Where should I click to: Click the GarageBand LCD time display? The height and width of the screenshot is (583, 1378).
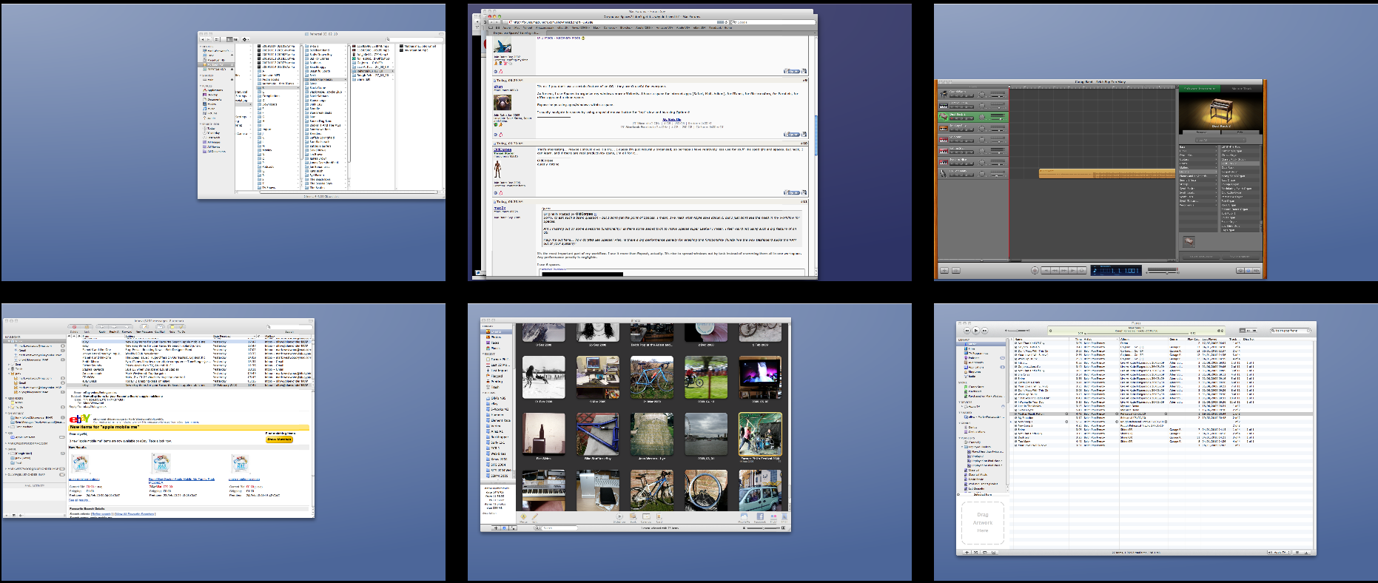pos(1116,270)
